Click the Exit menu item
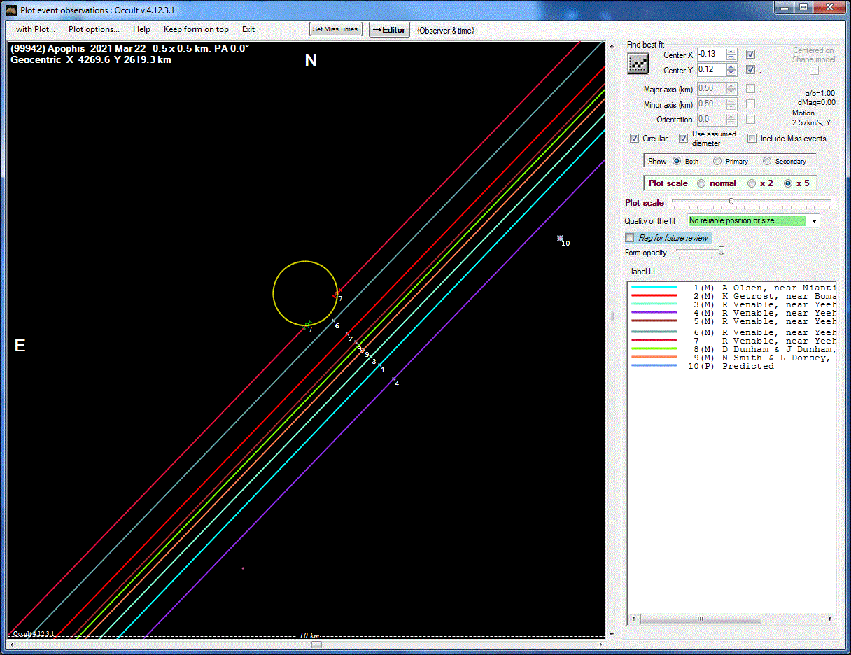The width and height of the screenshot is (851, 655). click(248, 29)
